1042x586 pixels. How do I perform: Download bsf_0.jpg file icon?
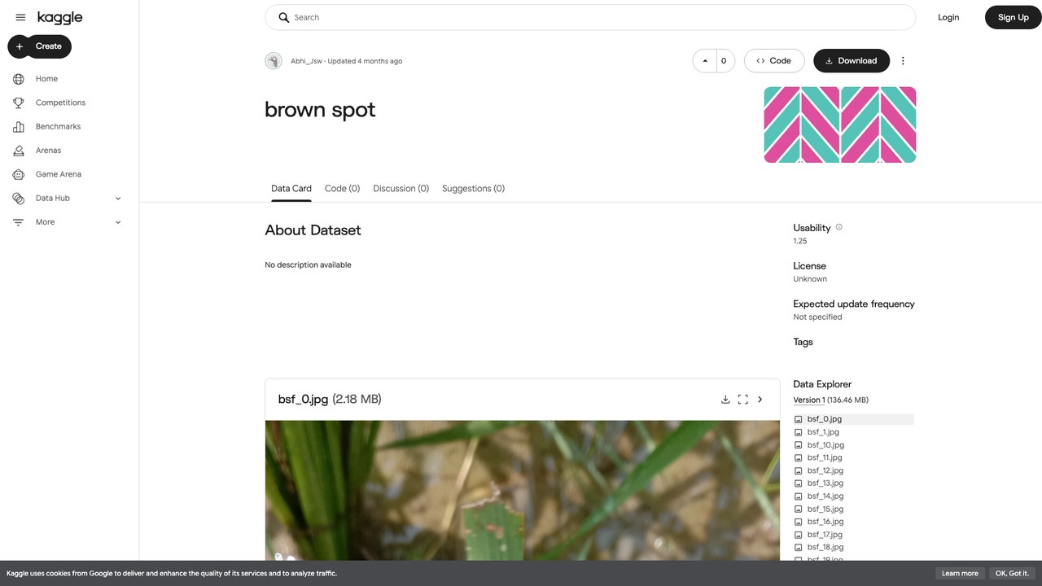pos(725,400)
